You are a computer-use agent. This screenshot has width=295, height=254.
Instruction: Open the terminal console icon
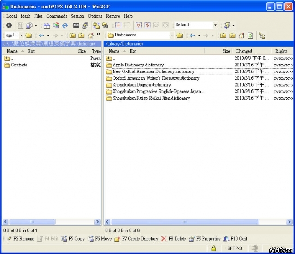click(76, 25)
